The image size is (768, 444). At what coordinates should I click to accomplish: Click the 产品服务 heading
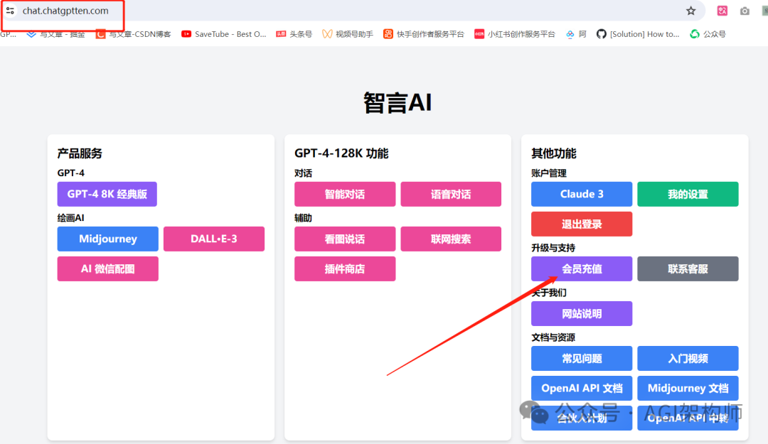click(x=80, y=153)
